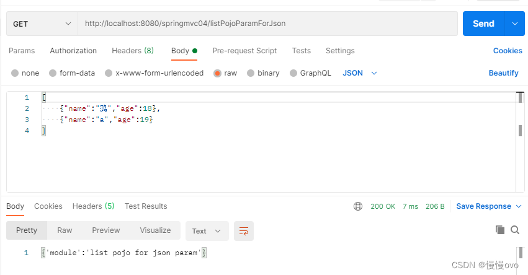528x275 pixels.
Task: Open the Pre-request Script tab
Action: [x=244, y=51]
